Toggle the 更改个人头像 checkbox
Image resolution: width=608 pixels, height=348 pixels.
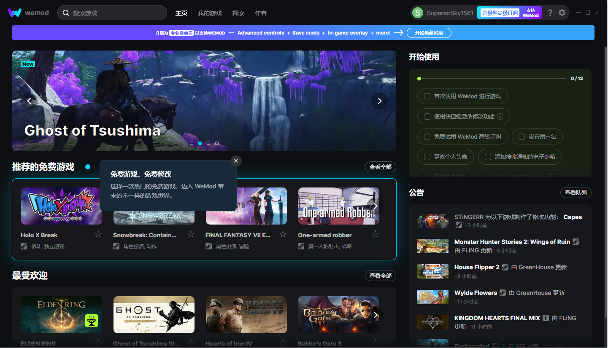point(427,157)
